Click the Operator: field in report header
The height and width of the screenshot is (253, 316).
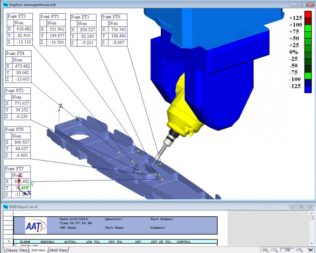(114, 219)
